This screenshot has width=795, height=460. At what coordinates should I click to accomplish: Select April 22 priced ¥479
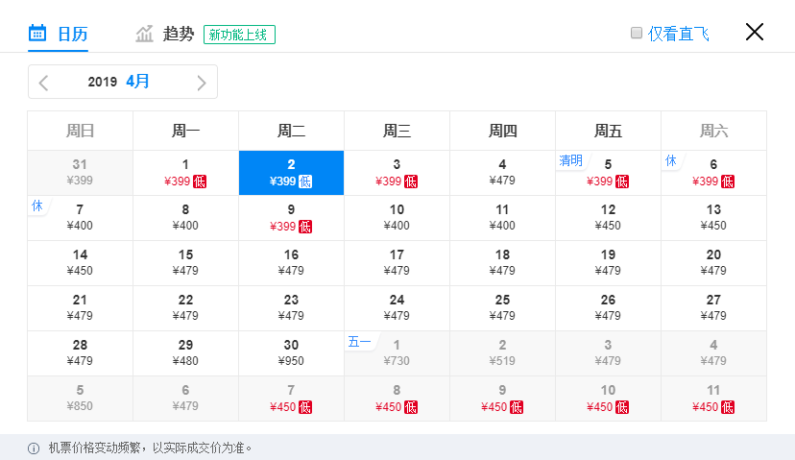(x=185, y=308)
